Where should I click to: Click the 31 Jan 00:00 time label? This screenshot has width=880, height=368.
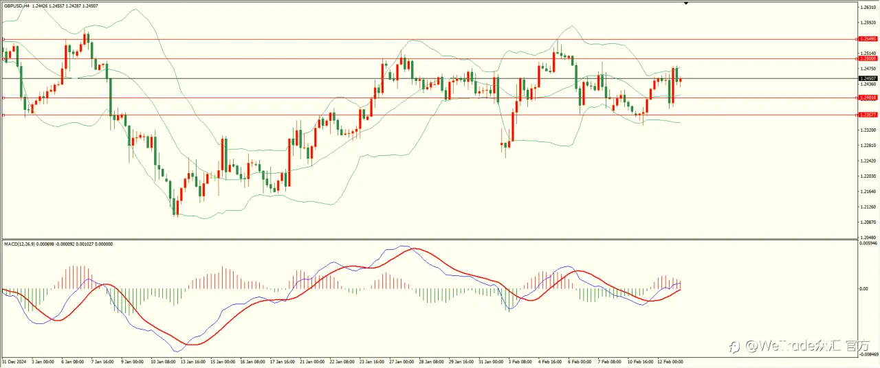pyautogui.click(x=493, y=361)
